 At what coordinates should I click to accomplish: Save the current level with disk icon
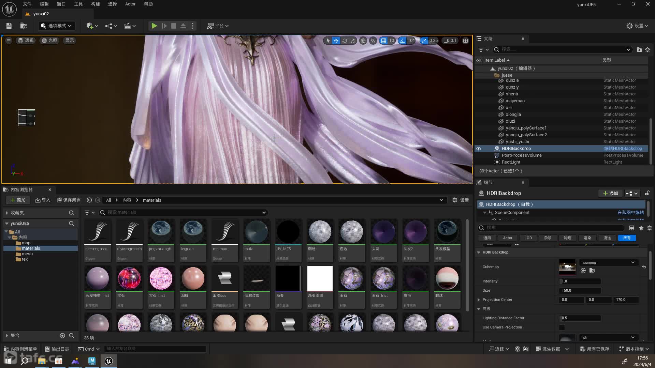point(9,26)
